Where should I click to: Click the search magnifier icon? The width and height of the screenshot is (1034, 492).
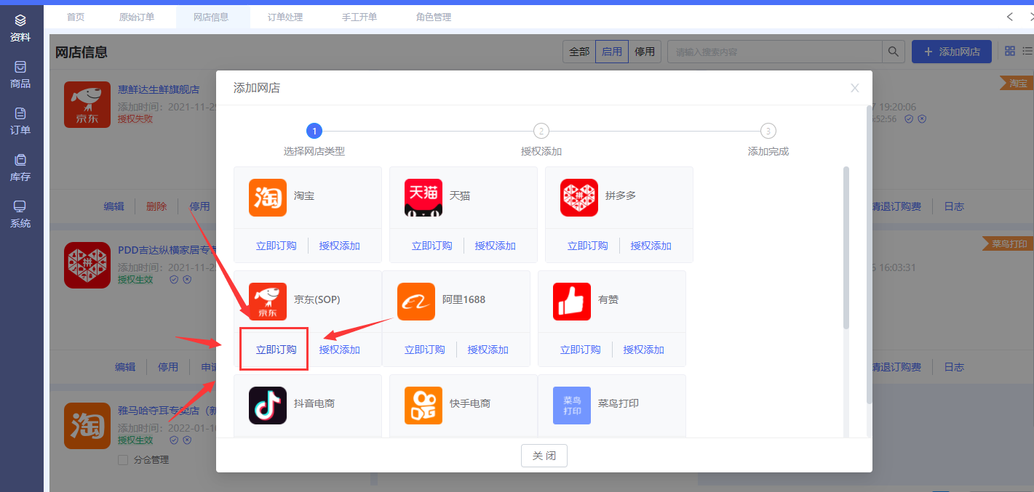893,52
